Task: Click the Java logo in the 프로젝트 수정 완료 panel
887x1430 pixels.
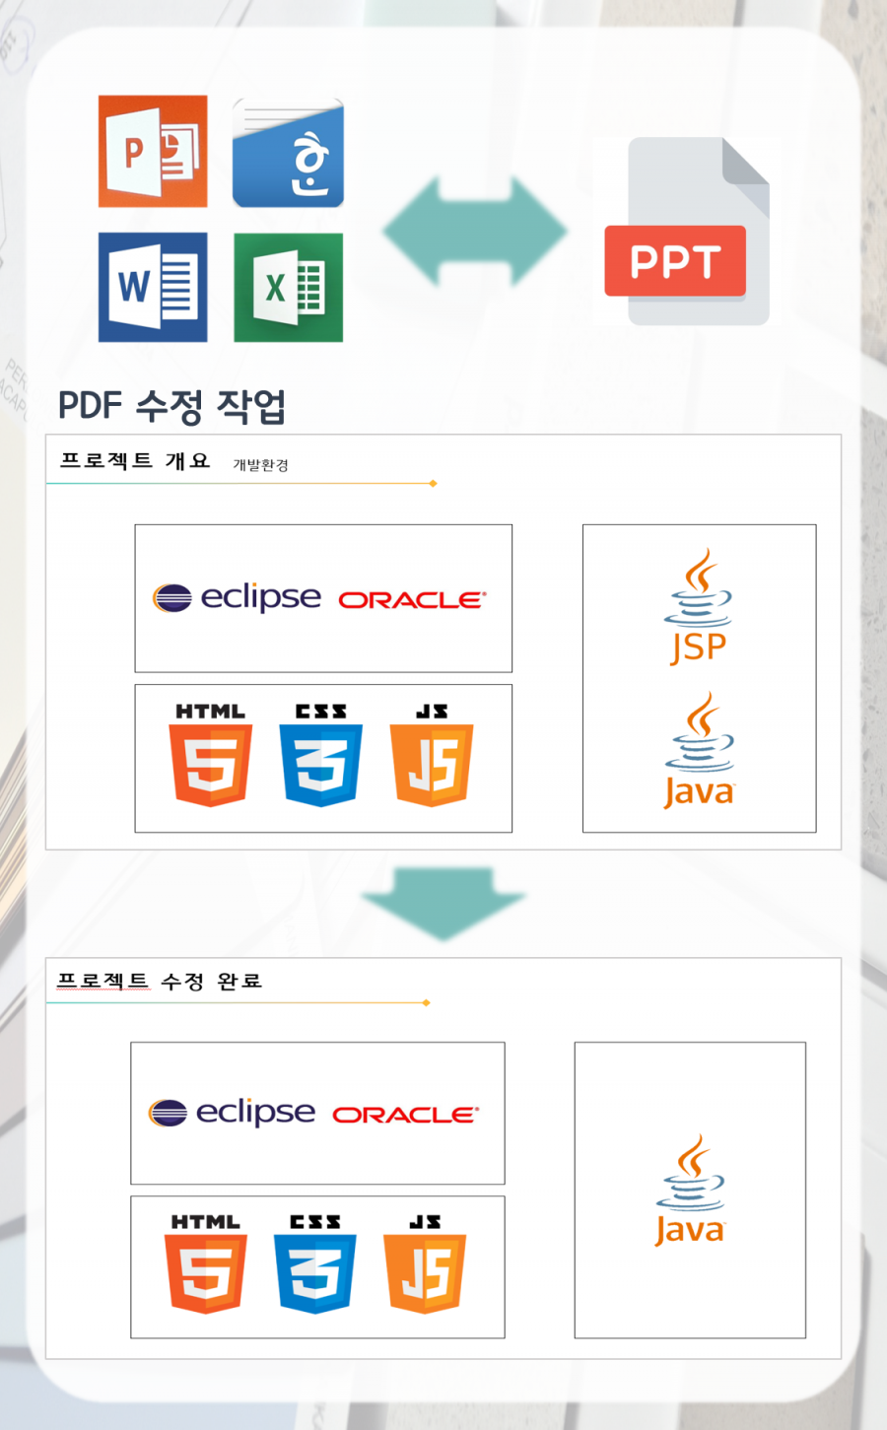Action: pos(690,1191)
